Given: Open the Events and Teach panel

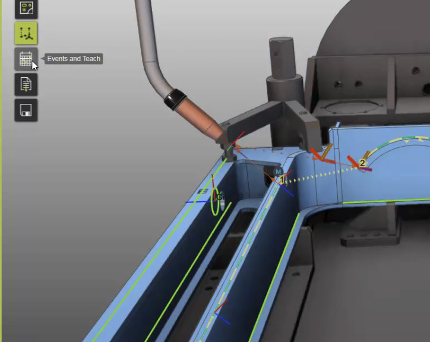Looking at the screenshot, I should (26, 59).
